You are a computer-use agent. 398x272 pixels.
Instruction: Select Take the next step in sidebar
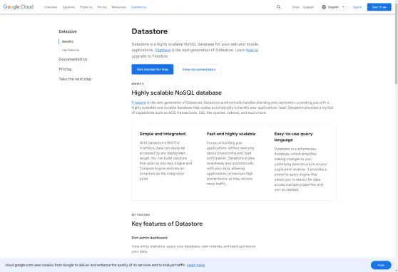(75, 79)
